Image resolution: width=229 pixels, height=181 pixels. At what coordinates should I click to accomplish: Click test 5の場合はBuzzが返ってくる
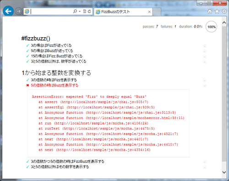pyautogui.click(x=52, y=51)
